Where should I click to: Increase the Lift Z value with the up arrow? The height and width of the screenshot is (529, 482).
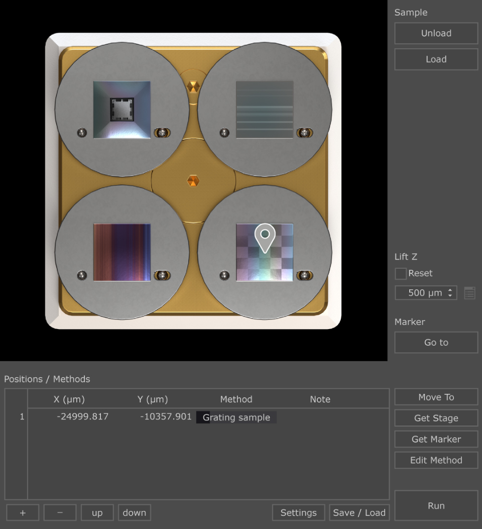click(x=450, y=290)
